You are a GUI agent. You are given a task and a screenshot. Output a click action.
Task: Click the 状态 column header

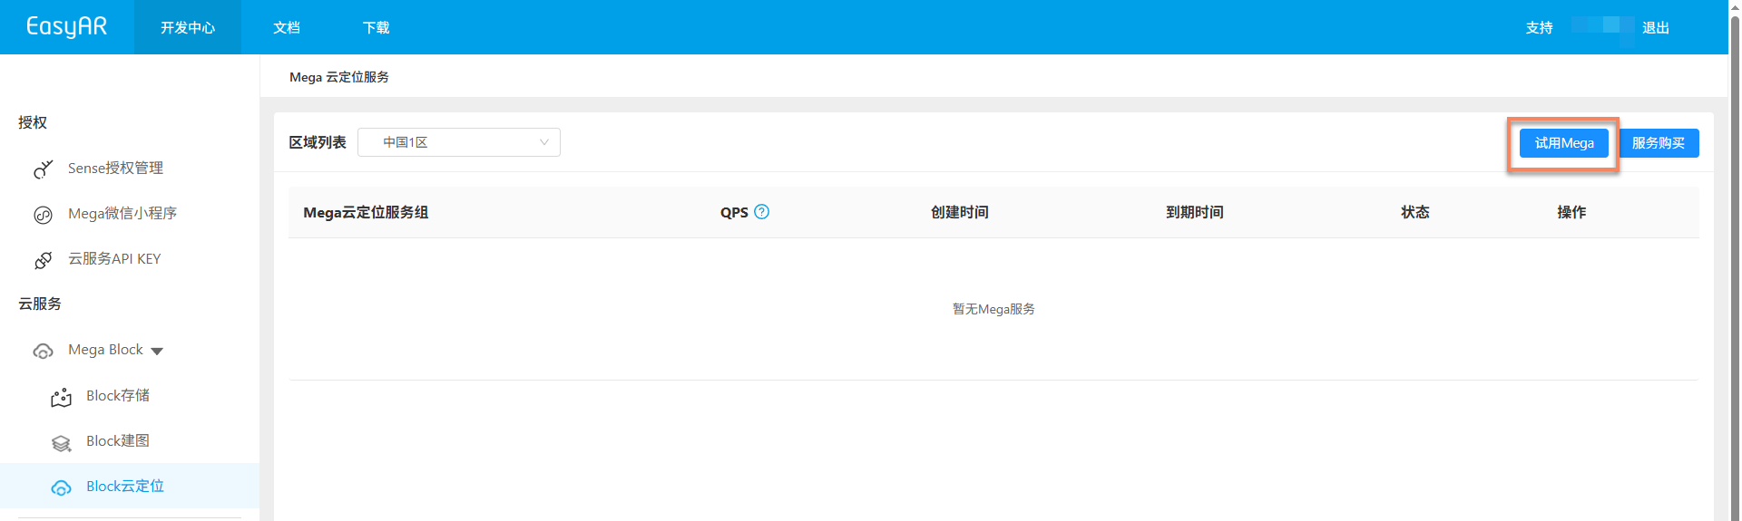(1415, 212)
